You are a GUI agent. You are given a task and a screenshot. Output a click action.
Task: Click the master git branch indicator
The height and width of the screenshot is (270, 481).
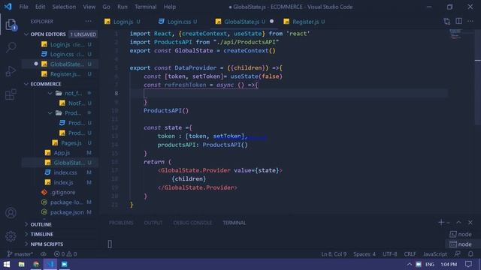click(20, 254)
